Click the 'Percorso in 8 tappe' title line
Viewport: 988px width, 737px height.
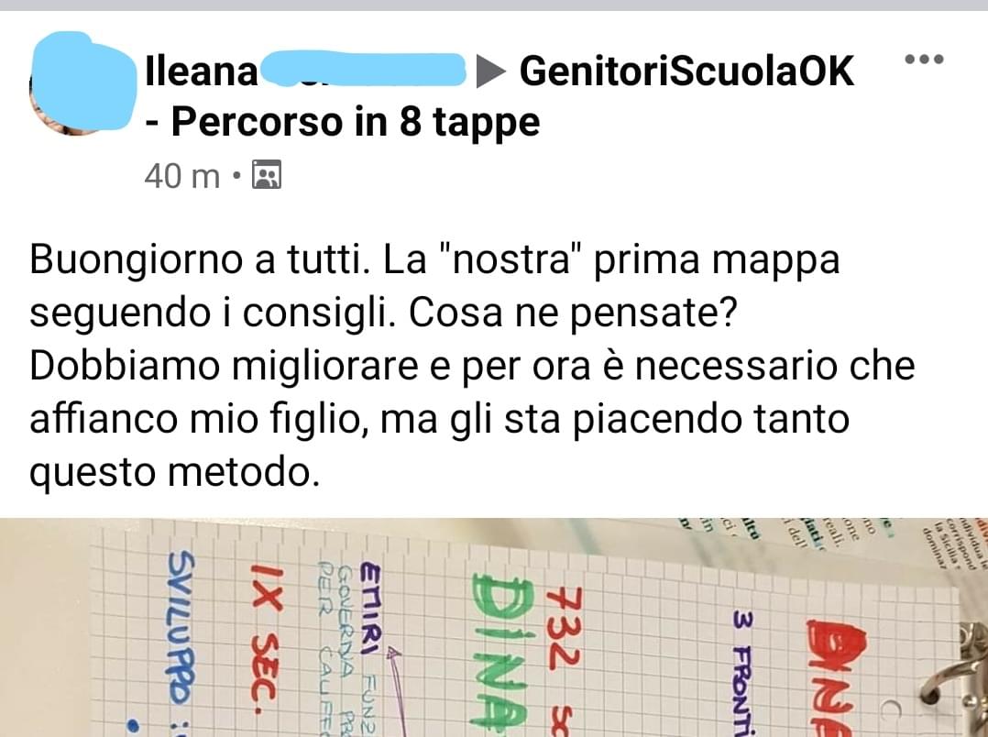[x=342, y=121]
